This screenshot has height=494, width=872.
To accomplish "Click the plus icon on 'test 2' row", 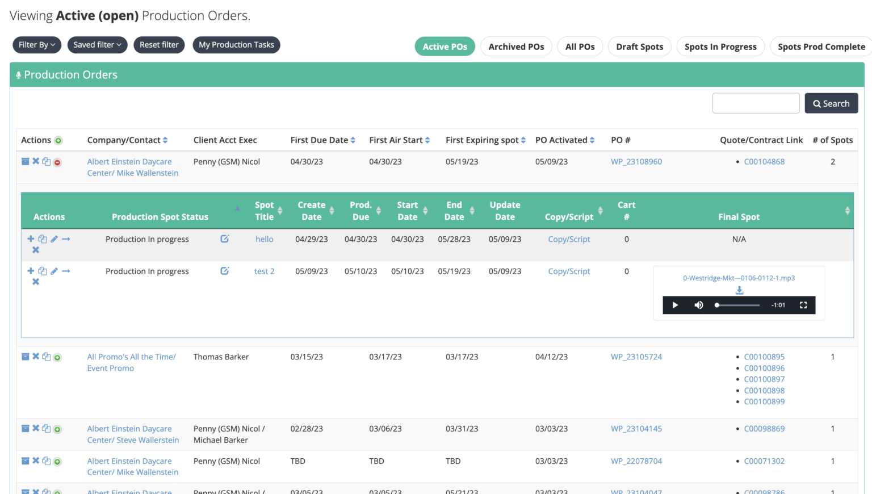I will [31, 271].
